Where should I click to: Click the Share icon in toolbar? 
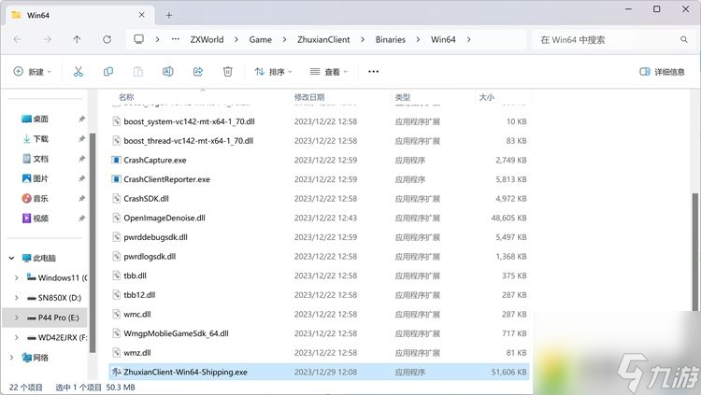pos(197,72)
